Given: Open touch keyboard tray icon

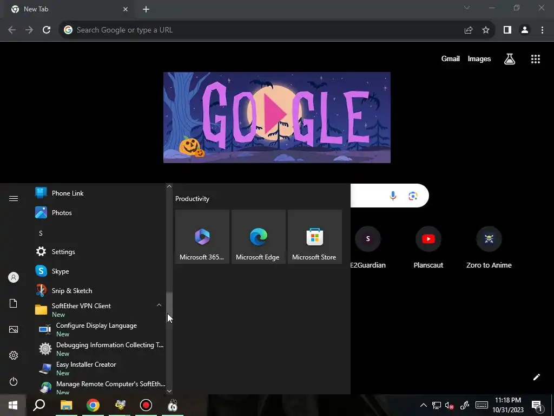Looking at the screenshot, I should [x=482, y=405].
